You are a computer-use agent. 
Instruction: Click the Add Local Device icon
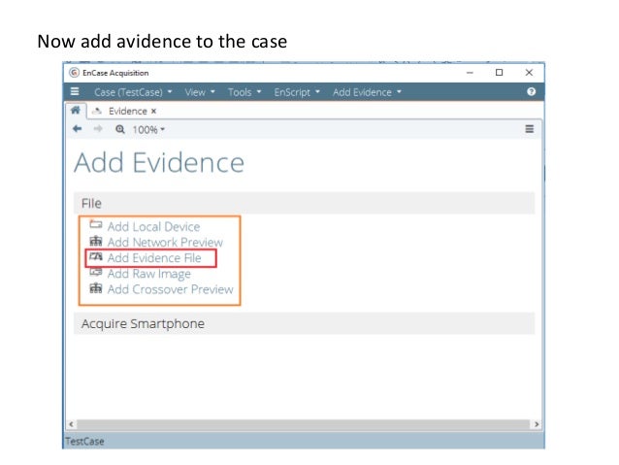(x=95, y=224)
